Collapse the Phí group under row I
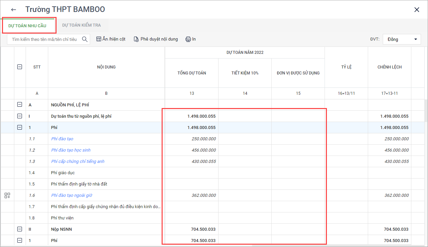428x247 pixels. (x=20, y=127)
